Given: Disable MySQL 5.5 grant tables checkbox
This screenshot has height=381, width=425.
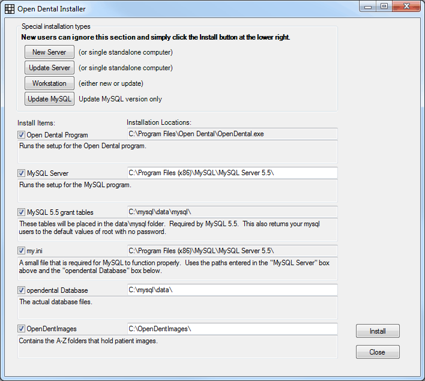Looking at the screenshot, I should click(21, 212).
